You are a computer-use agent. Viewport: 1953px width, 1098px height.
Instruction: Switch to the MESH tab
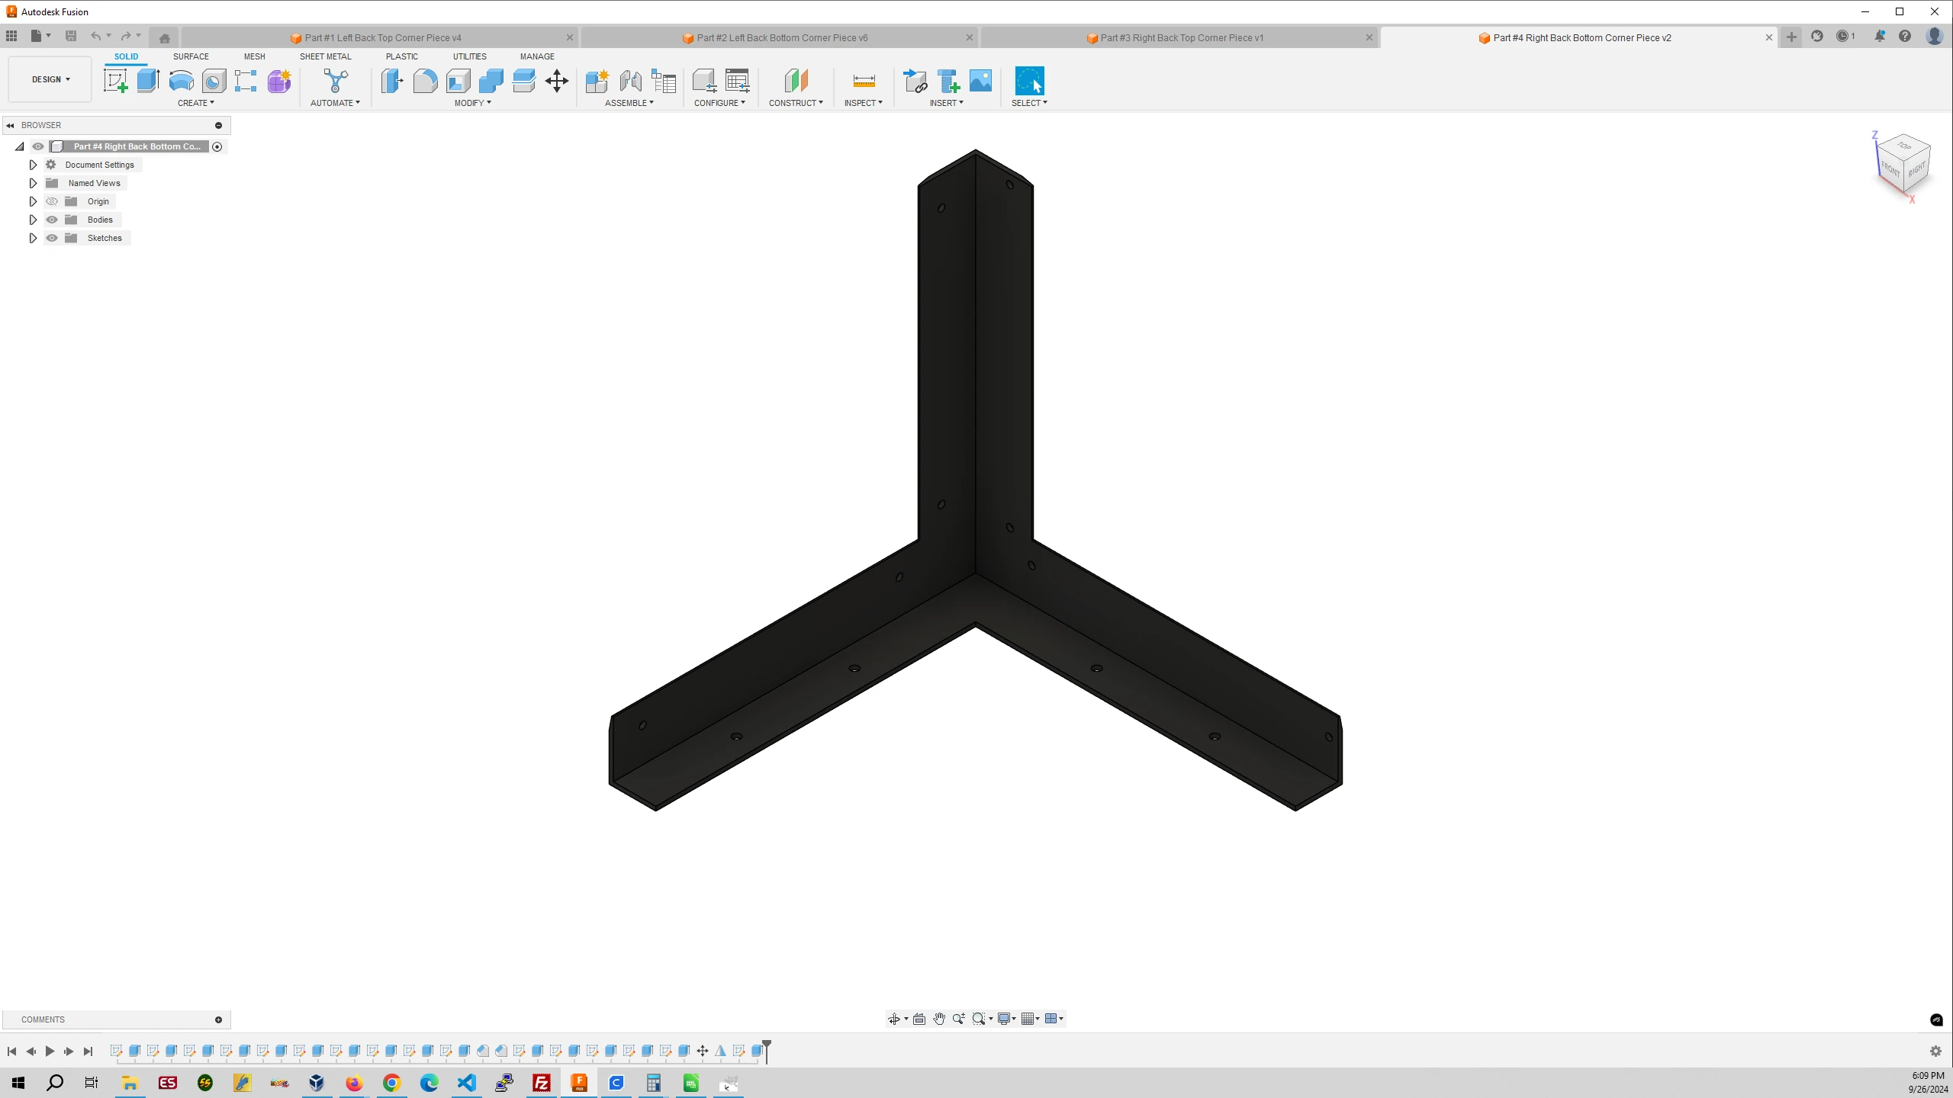[x=255, y=56]
